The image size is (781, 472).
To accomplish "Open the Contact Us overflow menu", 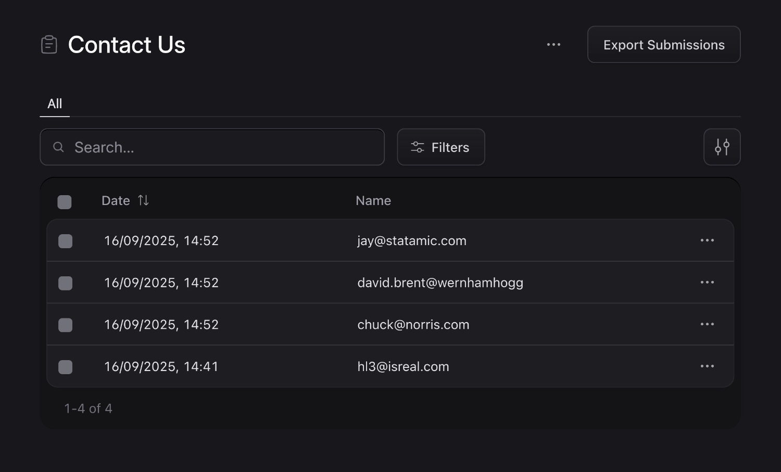I will click(x=553, y=45).
